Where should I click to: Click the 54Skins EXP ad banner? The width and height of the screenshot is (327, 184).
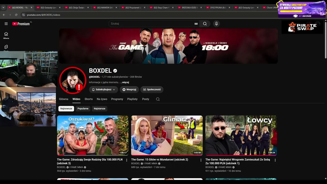point(302,9)
